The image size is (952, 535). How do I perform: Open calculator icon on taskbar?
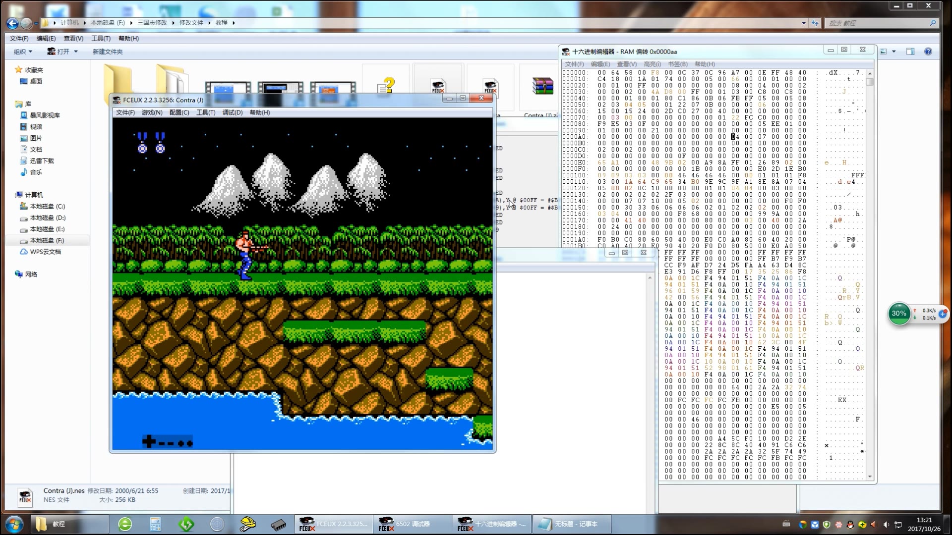point(155,524)
